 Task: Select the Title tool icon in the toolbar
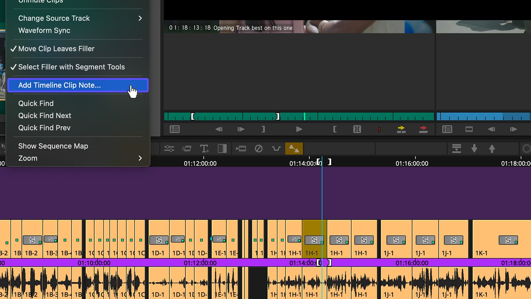pyautogui.click(x=204, y=149)
